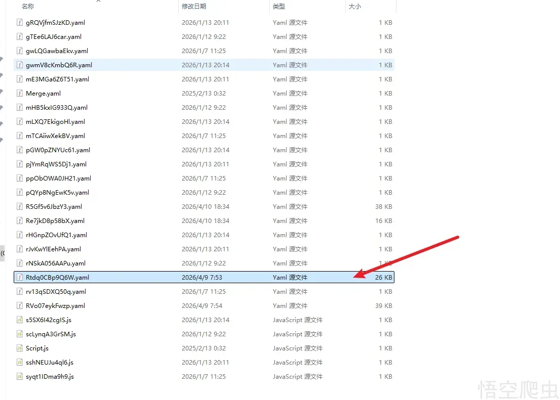Select the rv13qSDXQ50q.yaml file name
560x400 pixels.
56,291
